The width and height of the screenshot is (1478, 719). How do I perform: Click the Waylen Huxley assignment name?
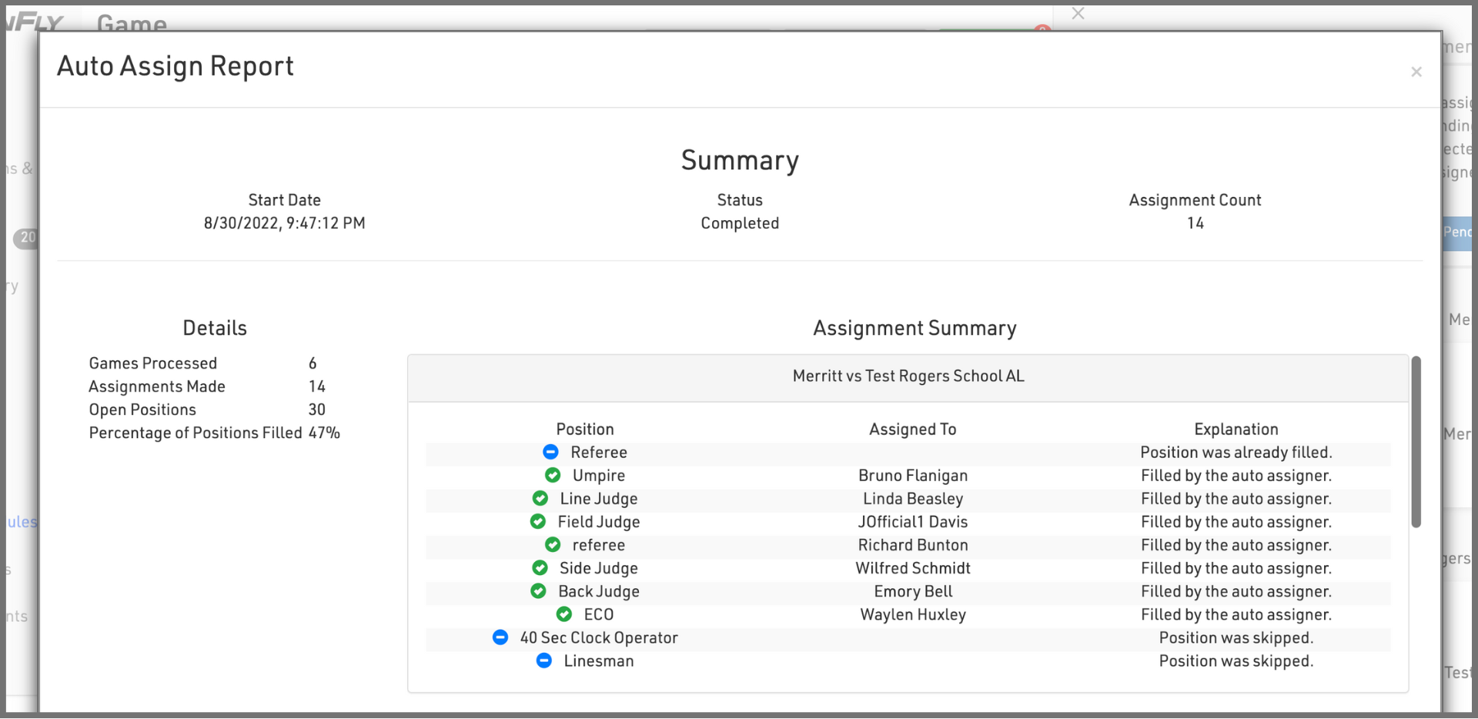pos(912,614)
